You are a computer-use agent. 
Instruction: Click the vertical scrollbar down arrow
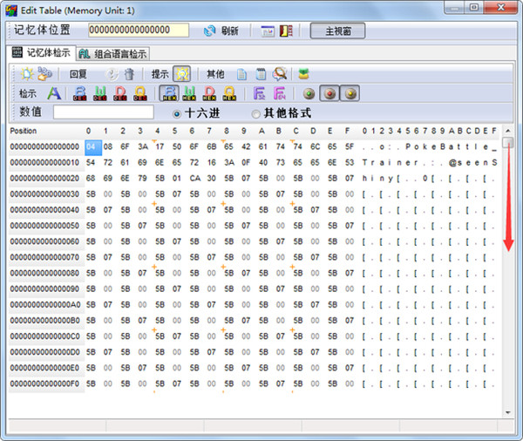(507, 411)
